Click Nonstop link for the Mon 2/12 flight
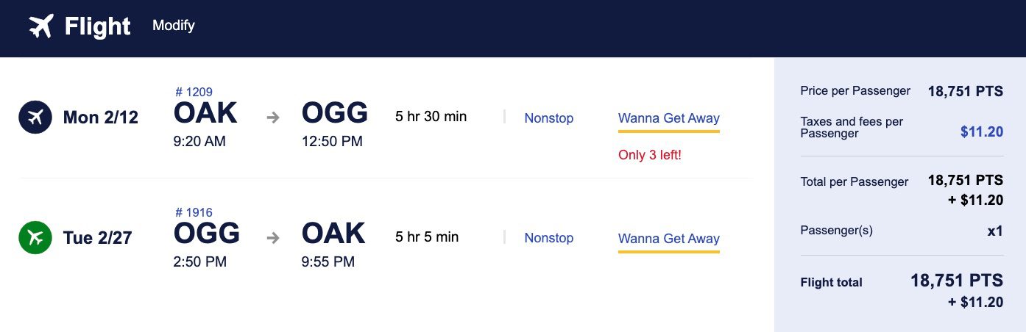Screen dimensions: 1026x332 click(x=549, y=118)
